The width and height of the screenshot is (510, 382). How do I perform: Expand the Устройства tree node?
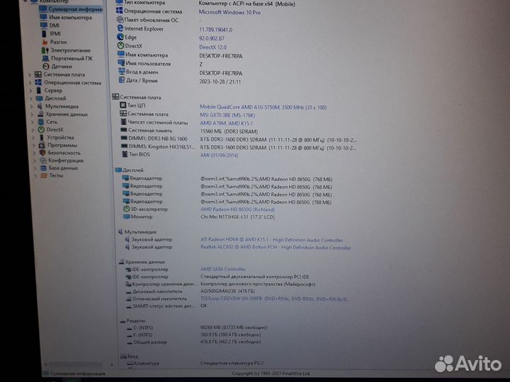[x=33, y=138]
